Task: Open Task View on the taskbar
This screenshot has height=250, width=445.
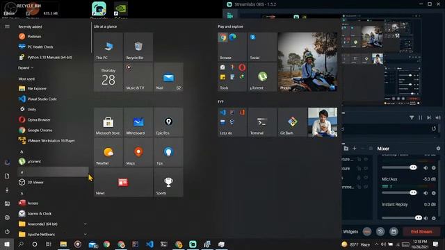Action: pyautogui.click(x=49, y=244)
